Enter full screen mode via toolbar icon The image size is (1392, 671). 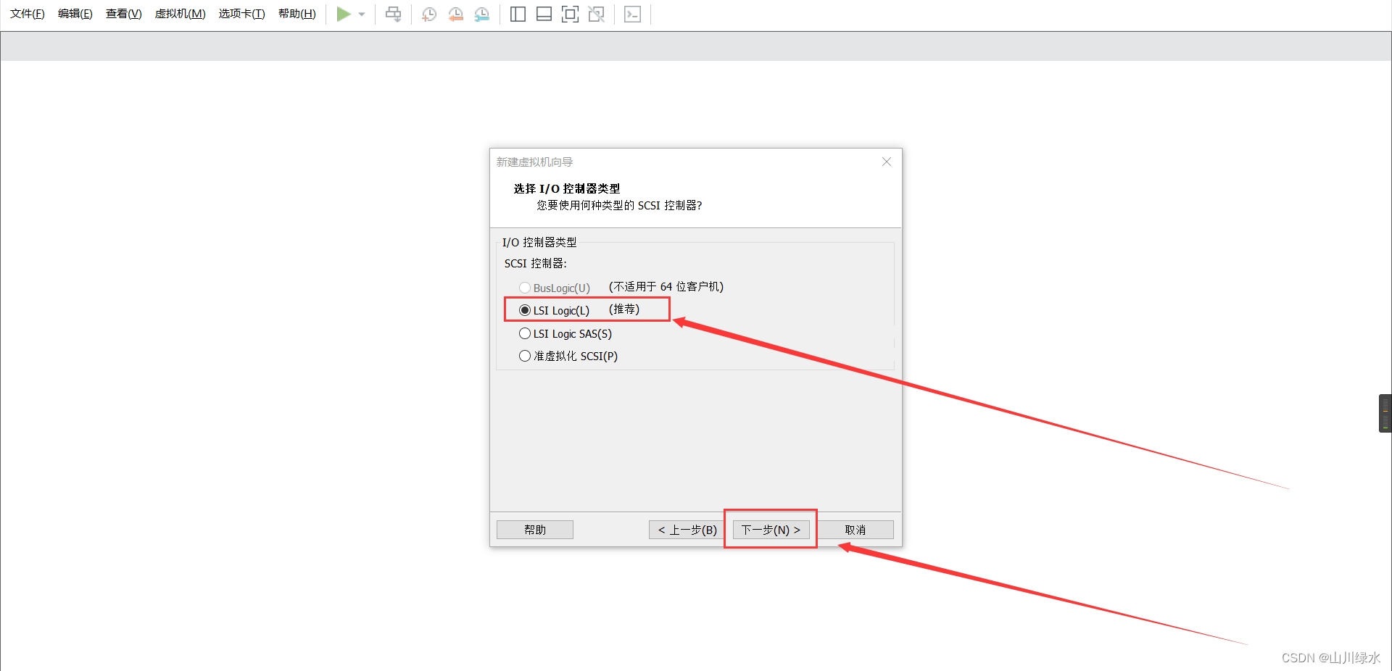point(570,14)
